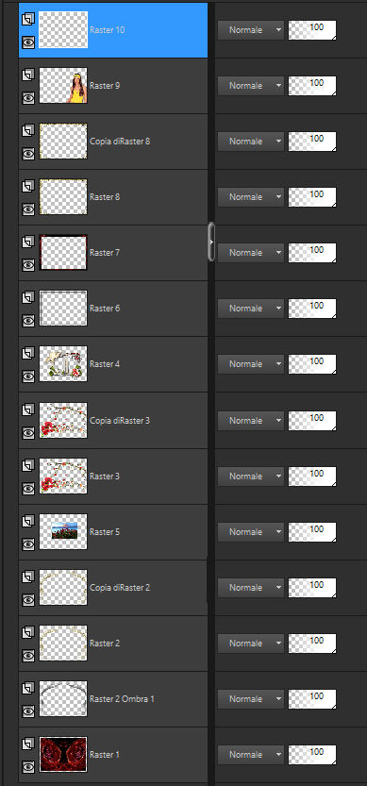Click the layer type icon of Raster 9
The height and width of the screenshot is (786, 367).
(x=28, y=75)
